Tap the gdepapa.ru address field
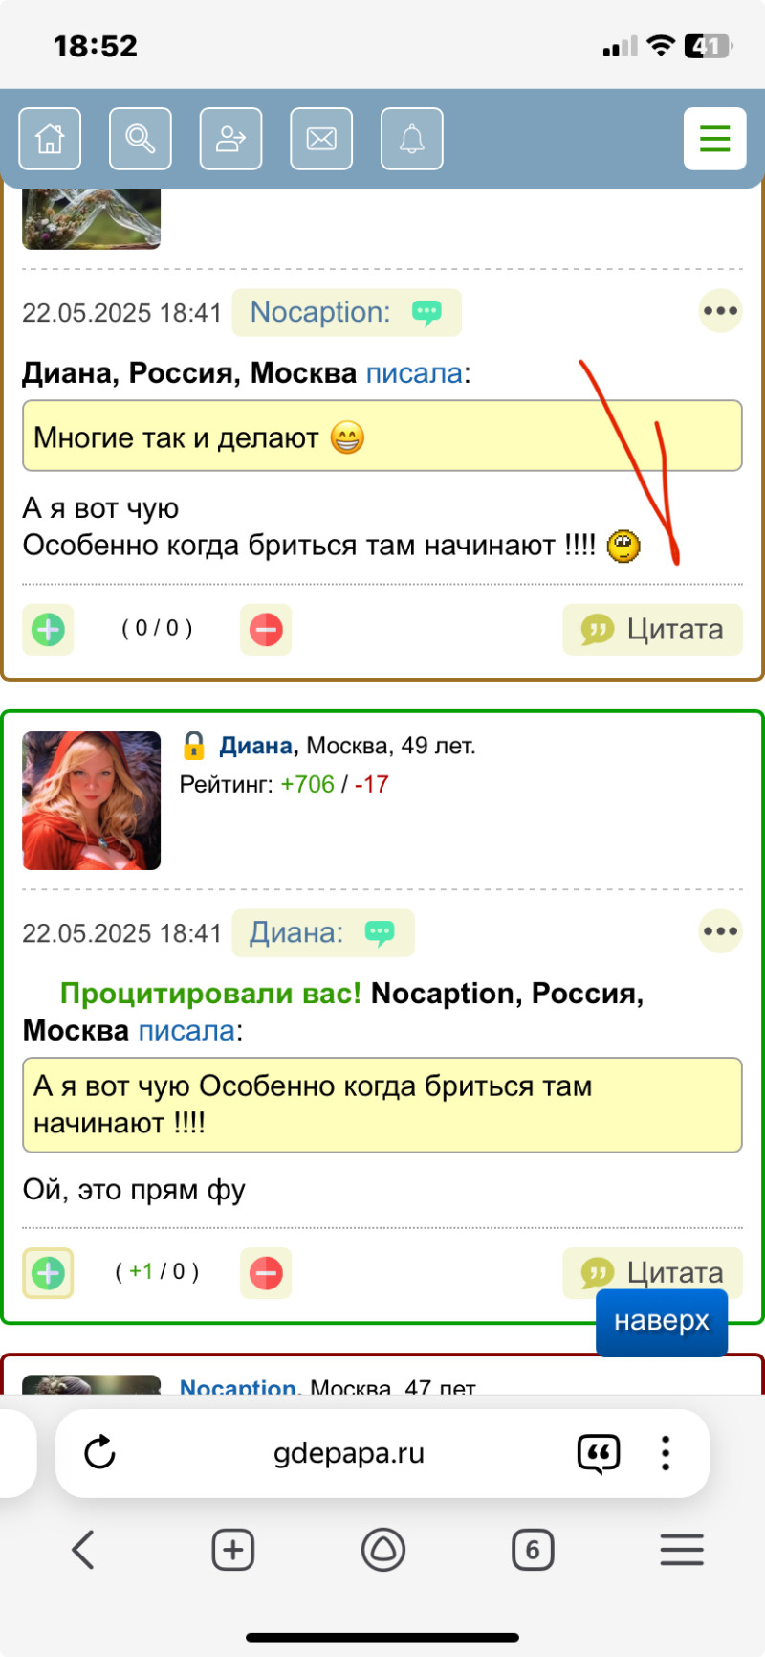 click(x=349, y=1453)
